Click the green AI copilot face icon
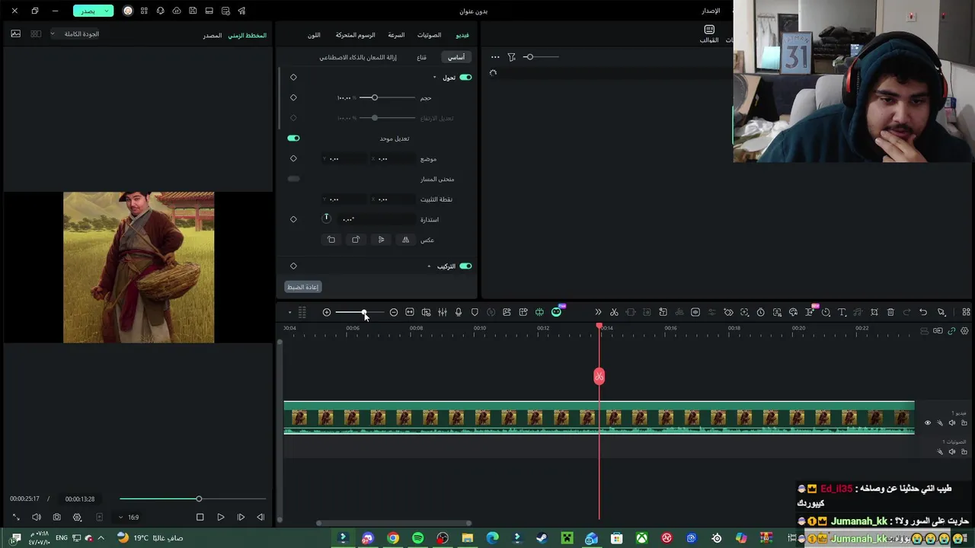 click(x=556, y=312)
